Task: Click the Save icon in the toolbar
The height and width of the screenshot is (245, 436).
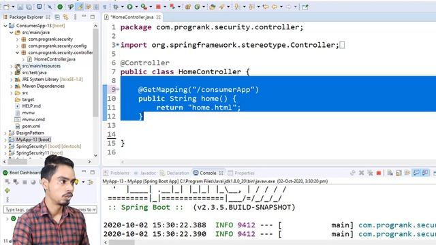Action: coord(20,7)
